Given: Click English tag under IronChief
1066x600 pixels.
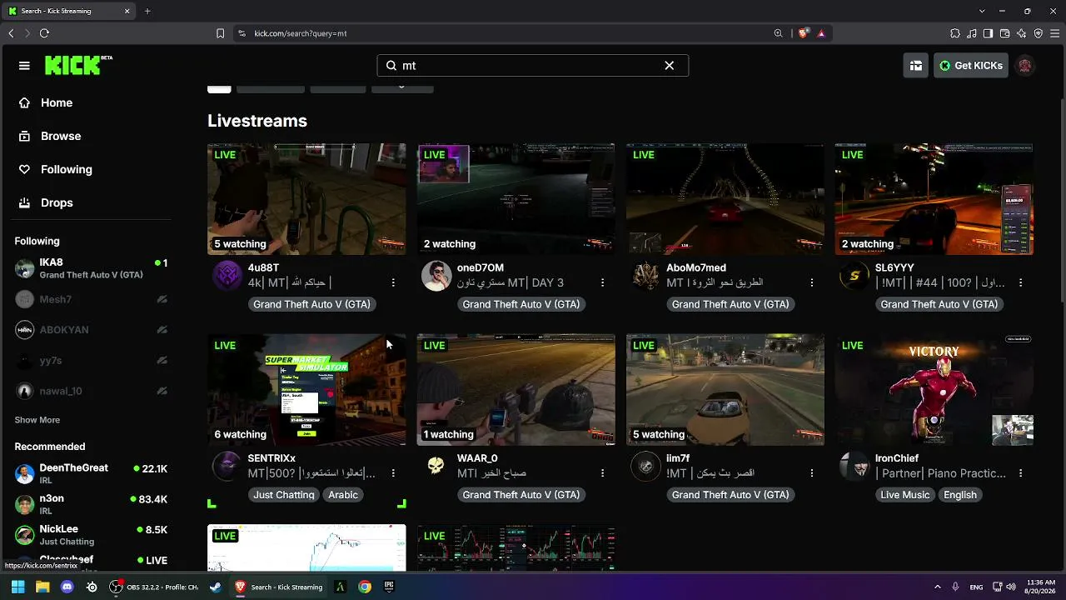Looking at the screenshot, I should [x=960, y=495].
